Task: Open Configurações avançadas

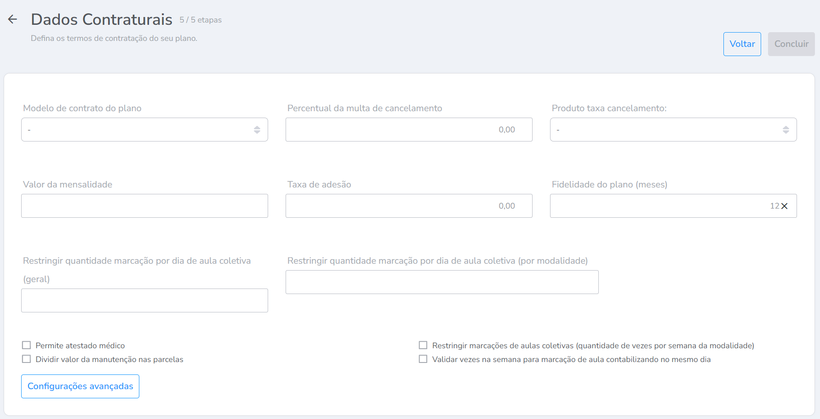Action: [80, 386]
